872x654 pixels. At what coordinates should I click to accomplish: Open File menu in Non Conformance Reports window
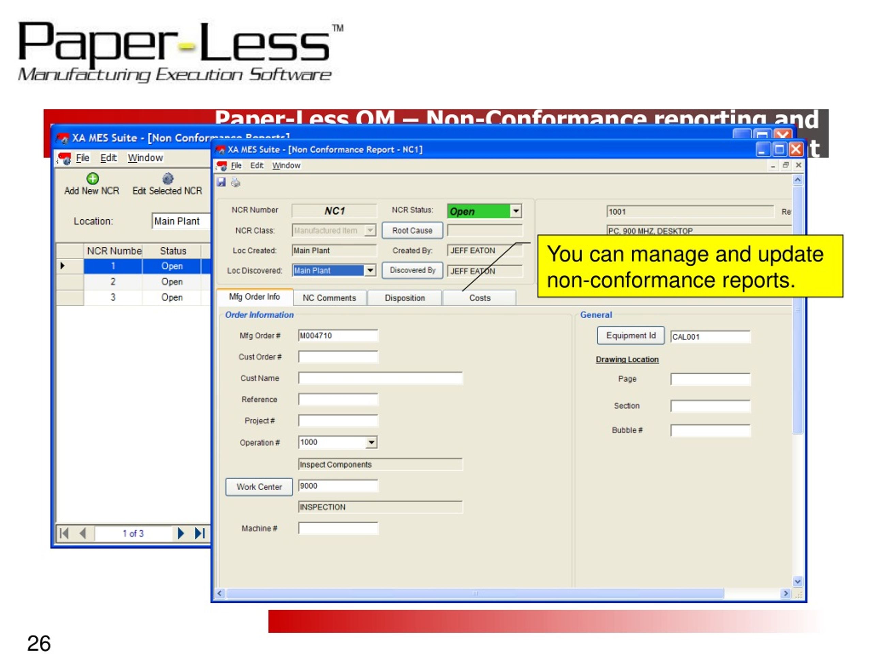click(82, 158)
